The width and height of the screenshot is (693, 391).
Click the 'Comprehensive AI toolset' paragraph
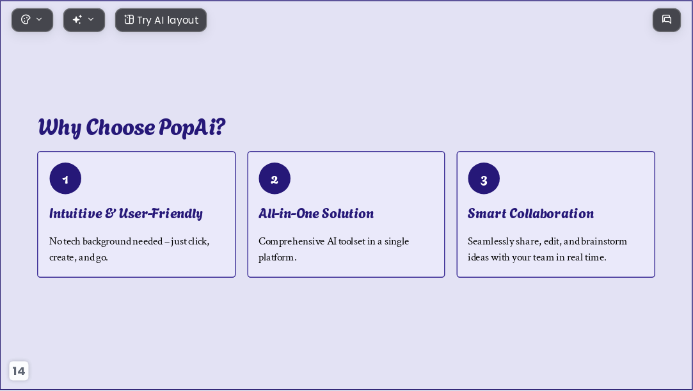[x=333, y=249]
